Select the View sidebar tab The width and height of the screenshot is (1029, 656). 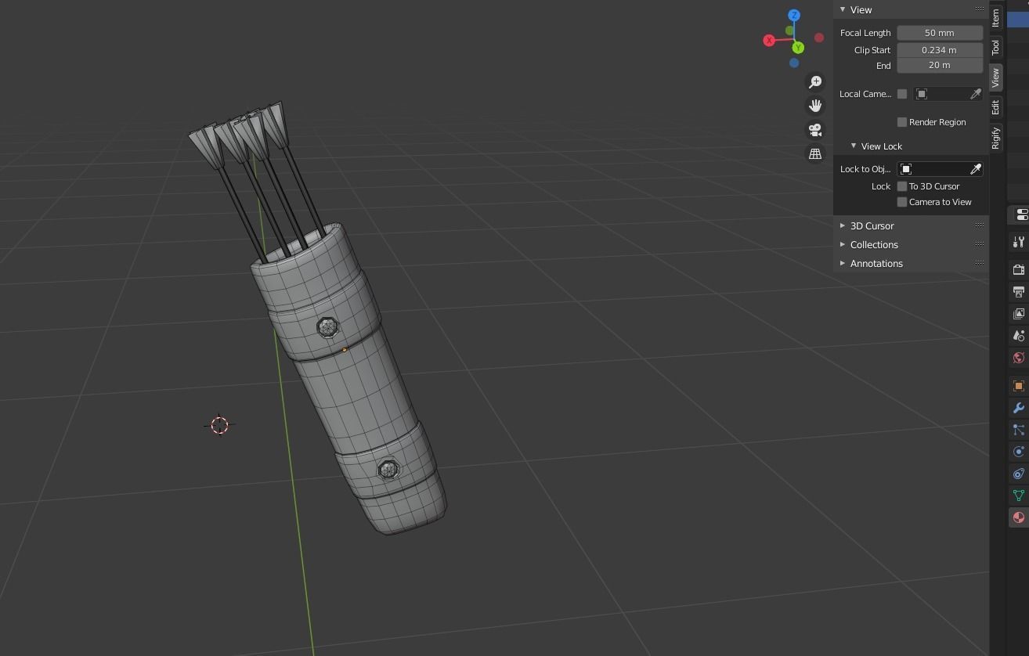click(995, 77)
